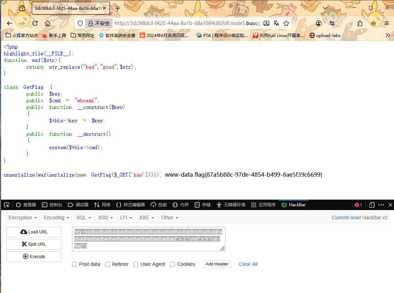Activate the devtools element picker icon
394x293 pixels.
point(6,205)
